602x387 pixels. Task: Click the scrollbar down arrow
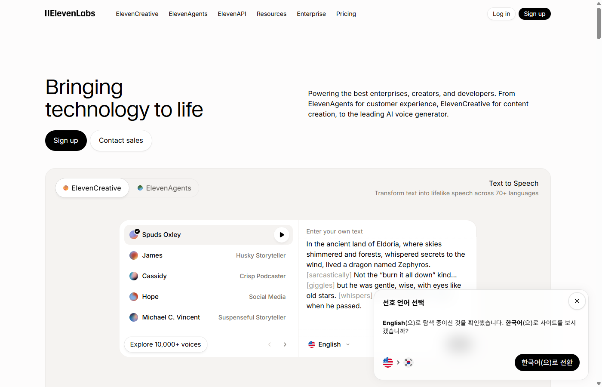coord(599,384)
